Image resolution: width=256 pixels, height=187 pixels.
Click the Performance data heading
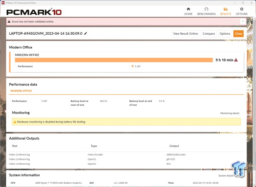(x=23, y=84)
